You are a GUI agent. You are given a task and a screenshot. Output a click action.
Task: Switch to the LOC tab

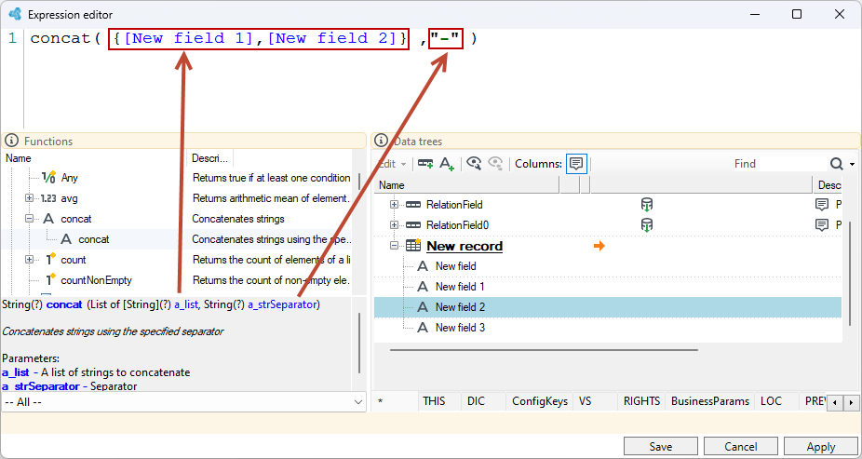pyautogui.click(x=771, y=401)
